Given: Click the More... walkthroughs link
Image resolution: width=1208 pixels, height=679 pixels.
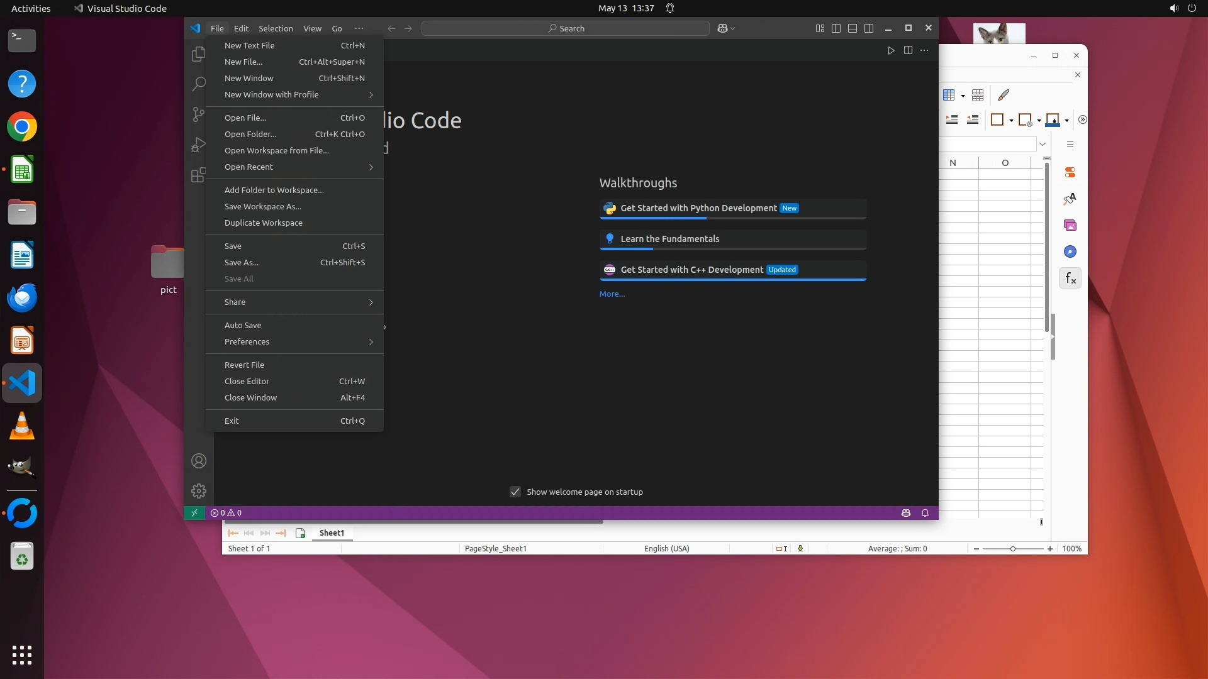Looking at the screenshot, I should 612,294.
